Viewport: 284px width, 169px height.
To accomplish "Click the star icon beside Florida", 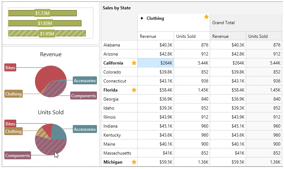I will pos(134,90).
